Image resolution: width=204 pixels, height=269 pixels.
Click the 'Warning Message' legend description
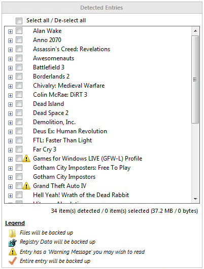(x=82, y=252)
